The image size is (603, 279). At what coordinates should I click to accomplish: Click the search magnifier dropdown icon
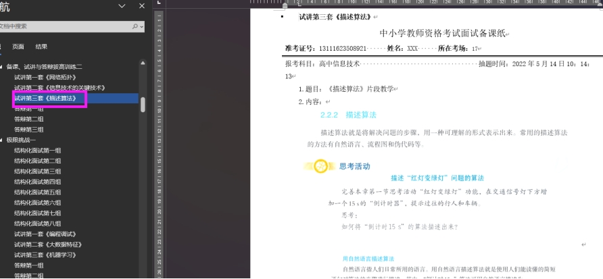coord(138,26)
